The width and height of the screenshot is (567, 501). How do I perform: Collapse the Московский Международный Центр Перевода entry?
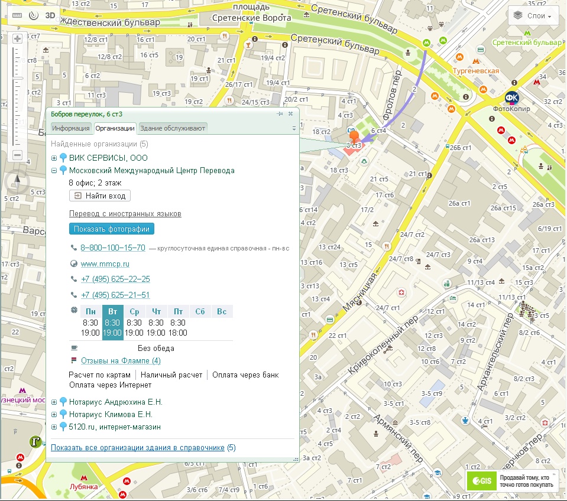[54, 170]
